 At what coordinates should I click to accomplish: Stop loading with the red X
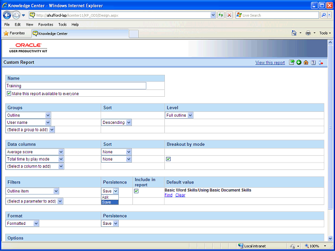[229, 15]
